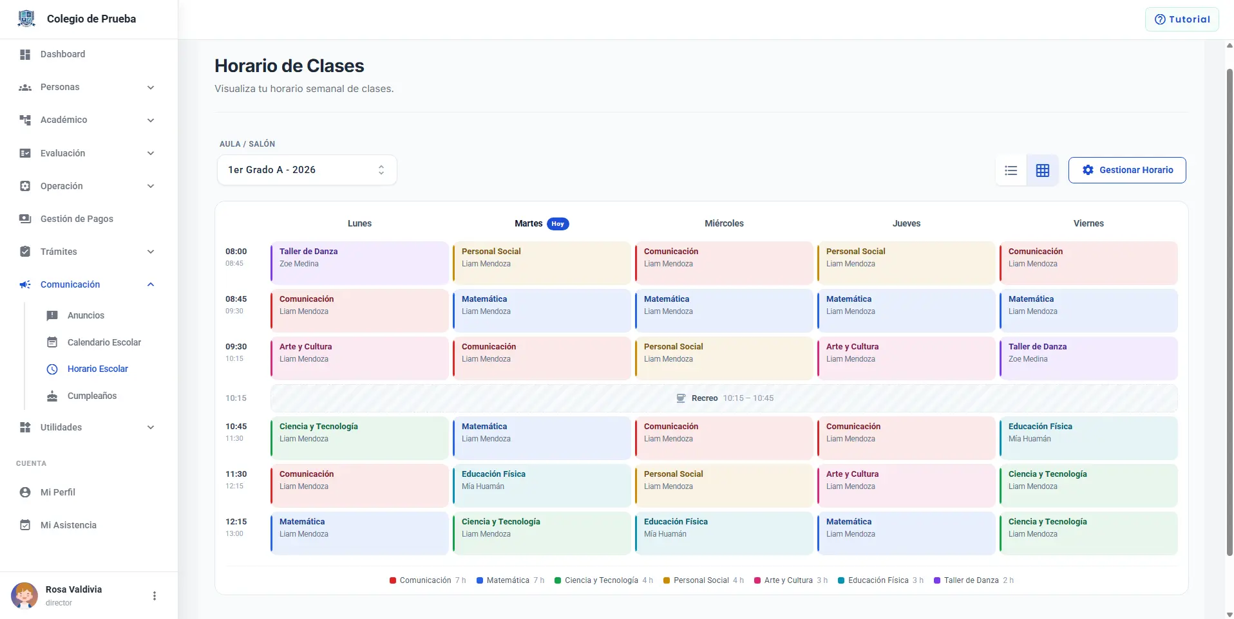Screen dimensions: 1234x619
Task: Click Educación Física class on Viernes 10:45
Action: [1088, 438]
